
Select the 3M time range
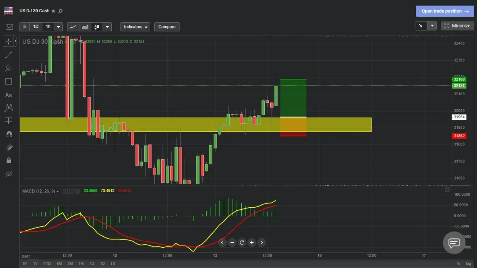click(70, 264)
